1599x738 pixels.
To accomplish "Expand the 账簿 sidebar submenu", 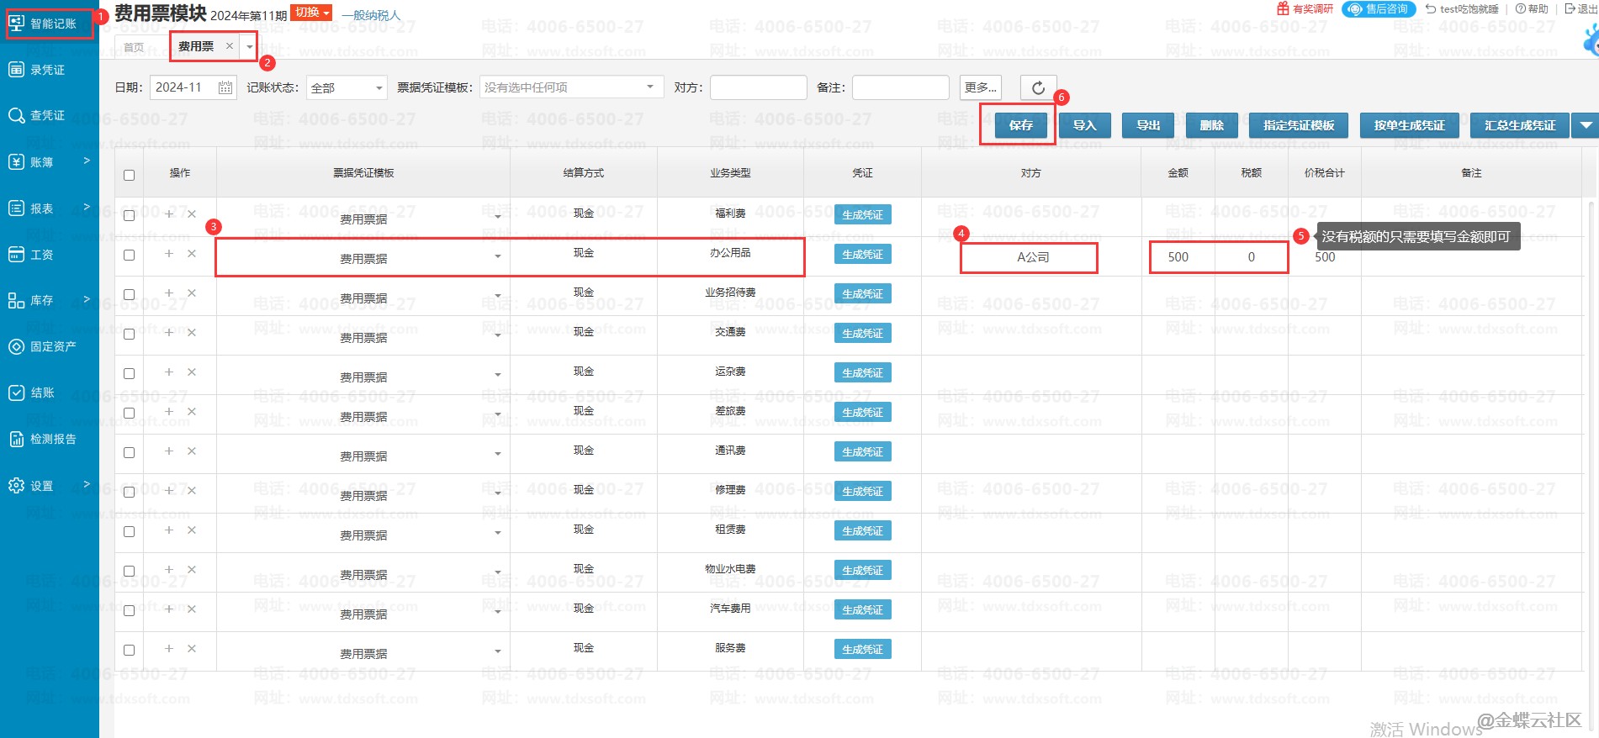I will pyautogui.click(x=86, y=161).
